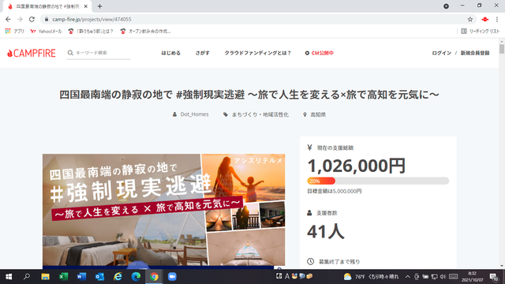Open the はじめる menu item
This screenshot has width=505, height=284.
pos(170,53)
